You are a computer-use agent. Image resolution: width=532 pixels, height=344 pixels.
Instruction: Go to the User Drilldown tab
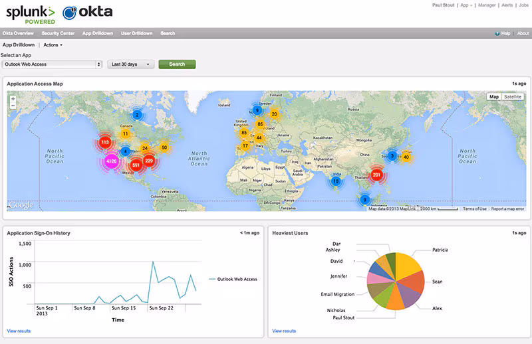pos(136,33)
